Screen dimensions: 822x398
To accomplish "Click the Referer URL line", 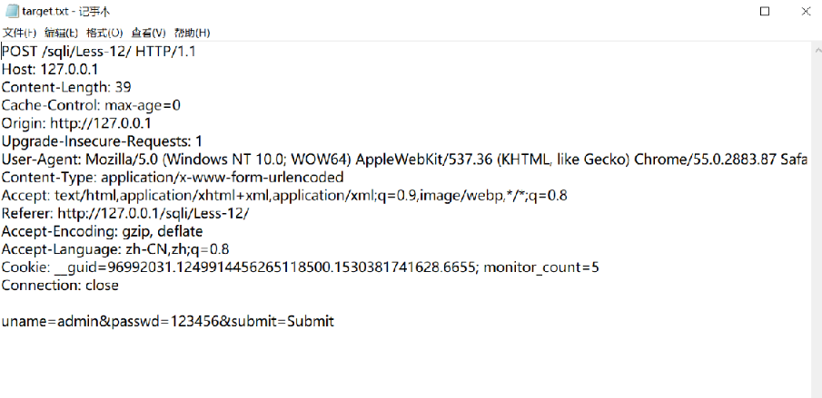I will click(x=125, y=213).
